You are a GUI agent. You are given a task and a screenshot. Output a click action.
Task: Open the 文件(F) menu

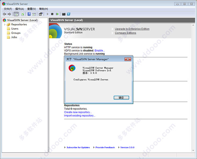8,9
